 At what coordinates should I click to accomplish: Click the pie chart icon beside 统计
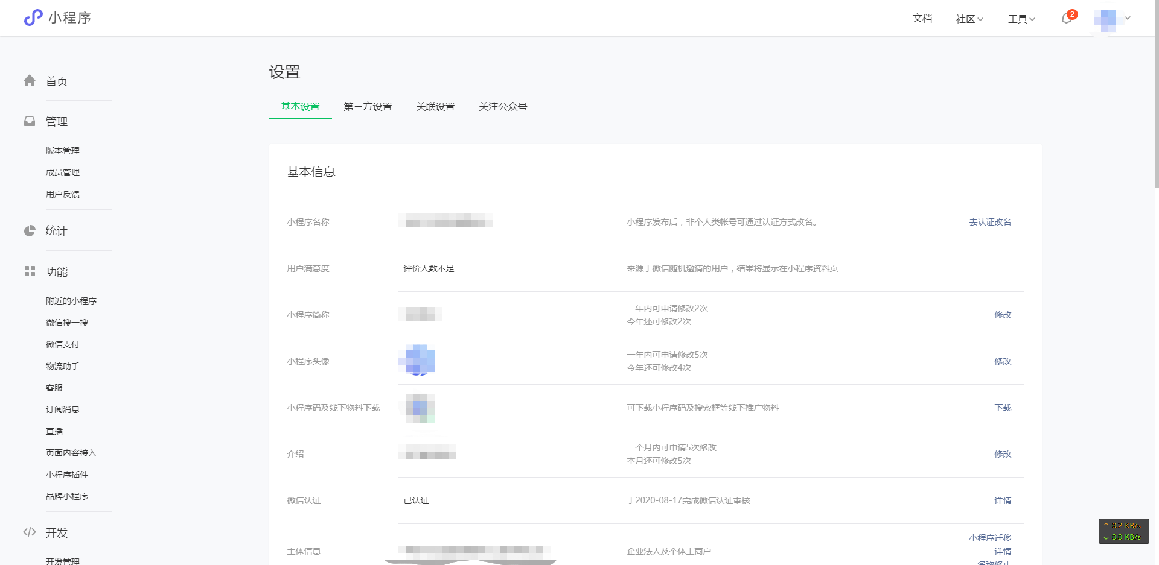tap(30, 230)
